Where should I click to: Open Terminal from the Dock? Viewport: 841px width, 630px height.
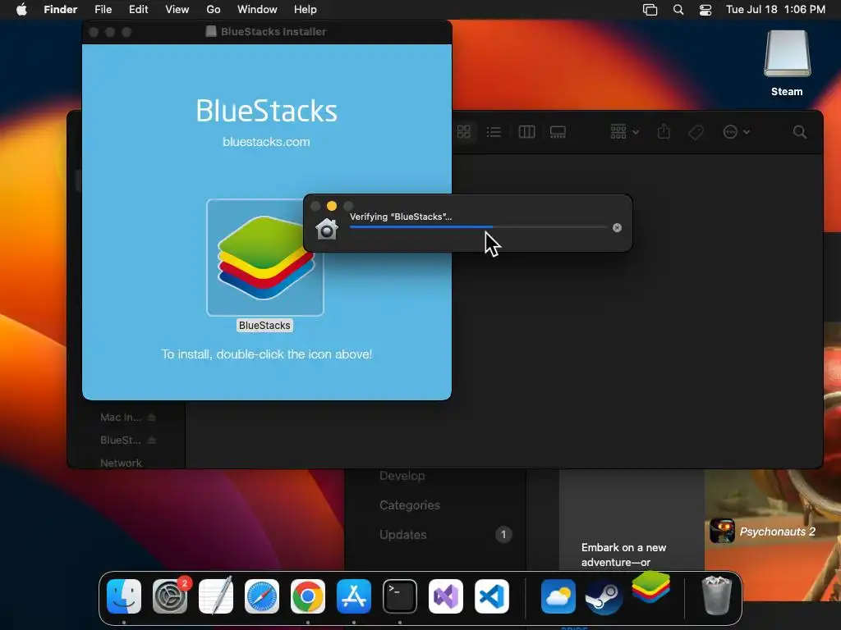[x=400, y=596]
